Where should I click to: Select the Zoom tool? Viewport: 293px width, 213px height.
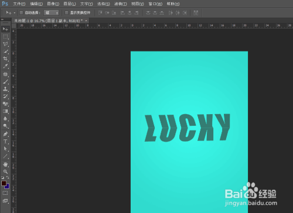[5, 171]
